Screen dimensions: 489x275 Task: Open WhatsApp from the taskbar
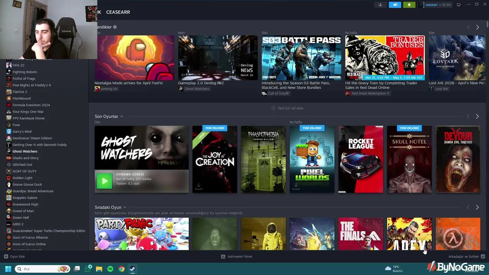click(88, 269)
